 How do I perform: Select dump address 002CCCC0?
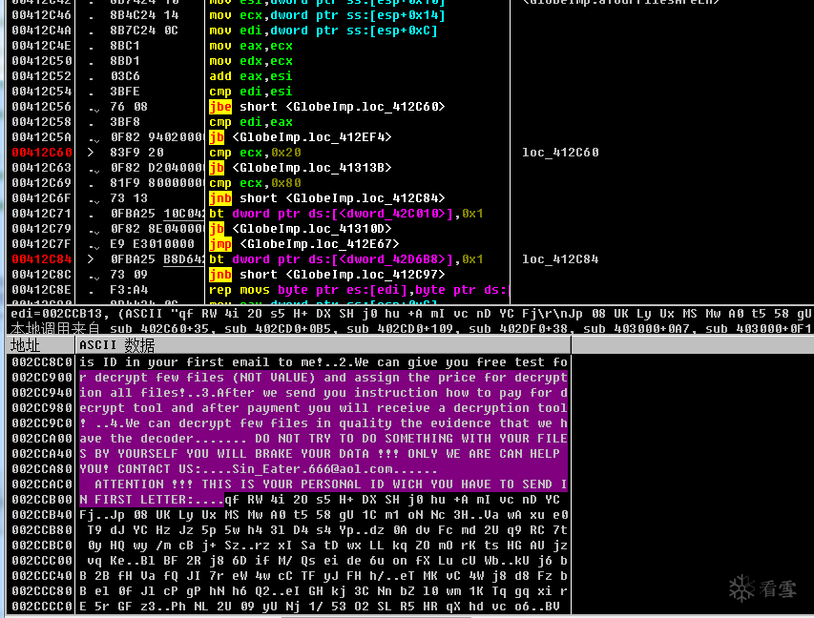coord(42,606)
